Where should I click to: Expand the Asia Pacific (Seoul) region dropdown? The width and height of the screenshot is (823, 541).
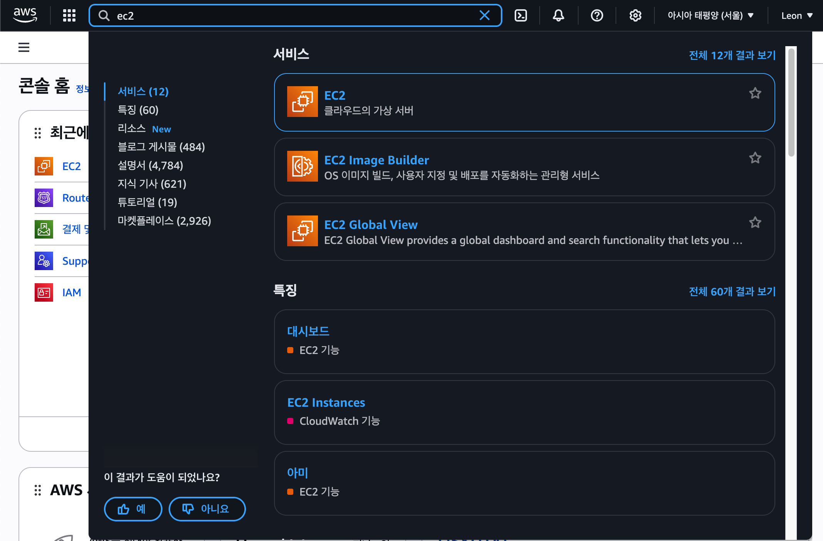(710, 15)
